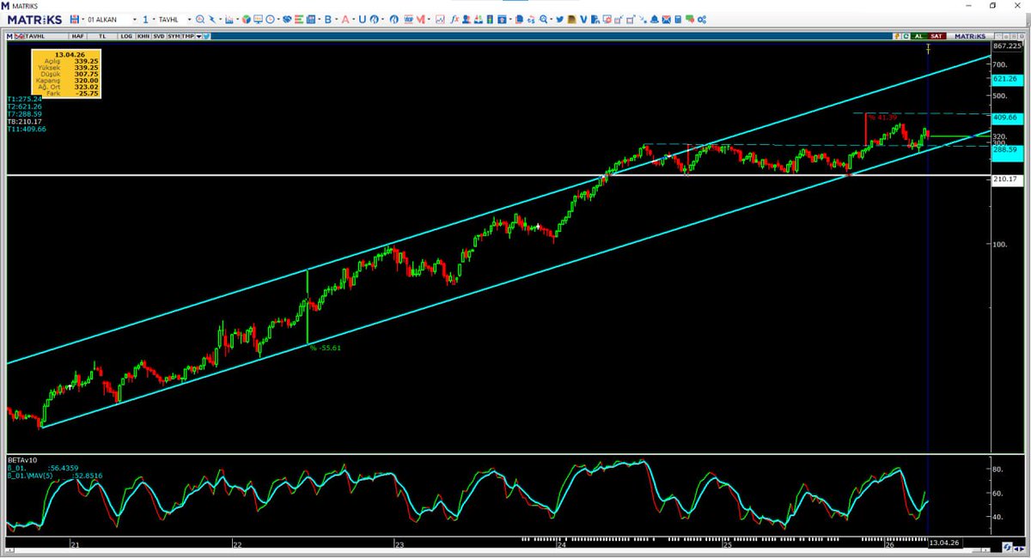Click the green AL buy button
The image size is (1031, 558).
[918, 36]
